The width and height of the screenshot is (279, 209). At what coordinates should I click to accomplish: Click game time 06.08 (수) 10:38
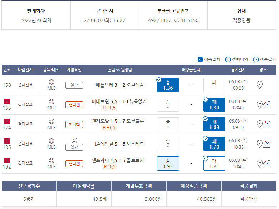coord(238,144)
